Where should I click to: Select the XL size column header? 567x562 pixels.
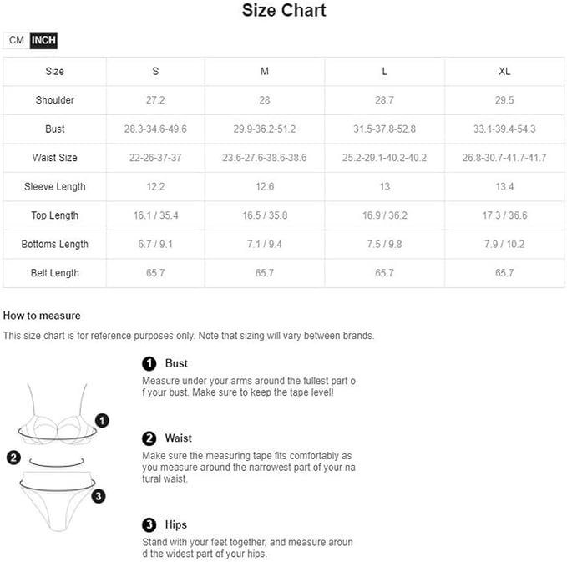[504, 72]
